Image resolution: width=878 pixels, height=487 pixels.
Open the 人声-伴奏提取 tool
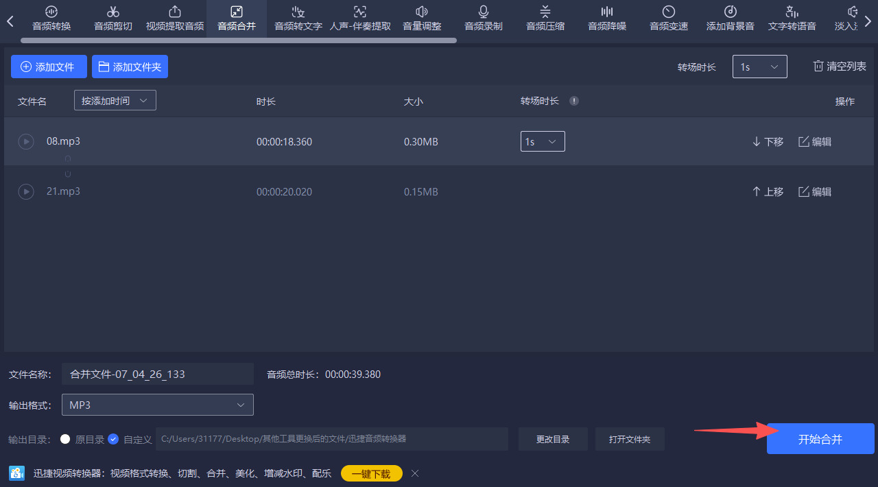(360, 19)
